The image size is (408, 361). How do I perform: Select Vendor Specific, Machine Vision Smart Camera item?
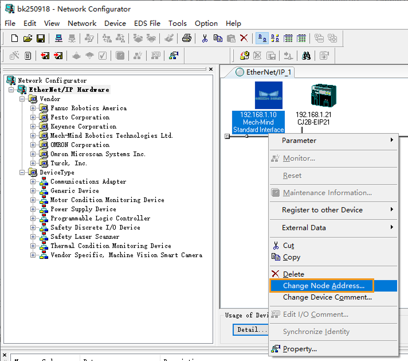tap(126, 255)
